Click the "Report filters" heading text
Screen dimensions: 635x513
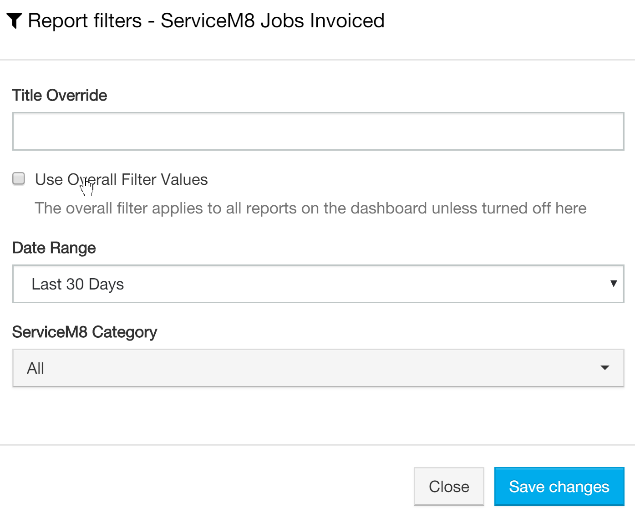click(x=85, y=21)
